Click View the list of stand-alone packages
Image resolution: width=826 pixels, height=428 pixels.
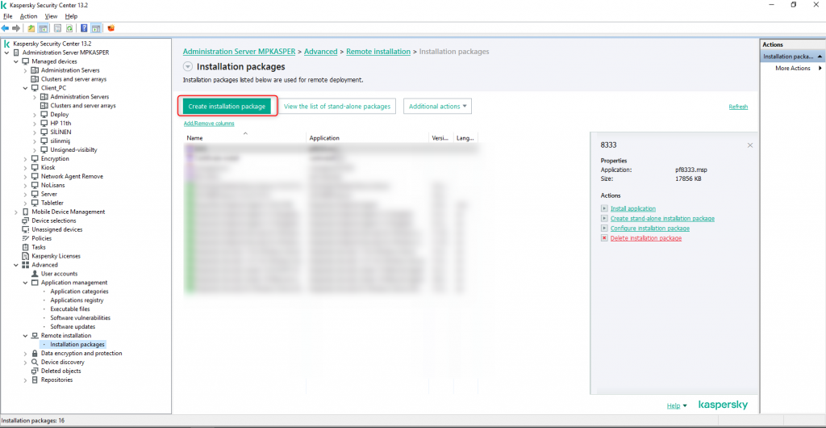point(337,107)
